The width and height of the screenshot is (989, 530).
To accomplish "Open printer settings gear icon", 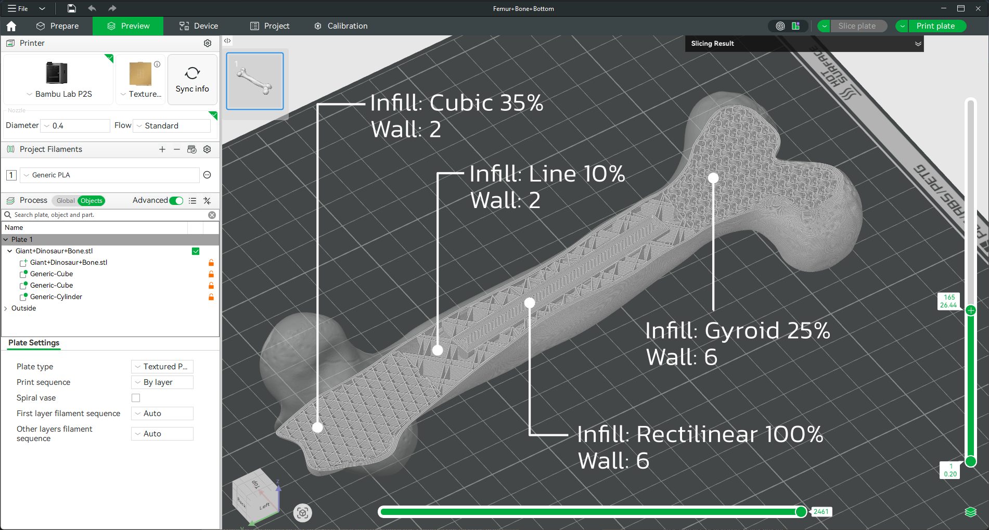I will [208, 43].
